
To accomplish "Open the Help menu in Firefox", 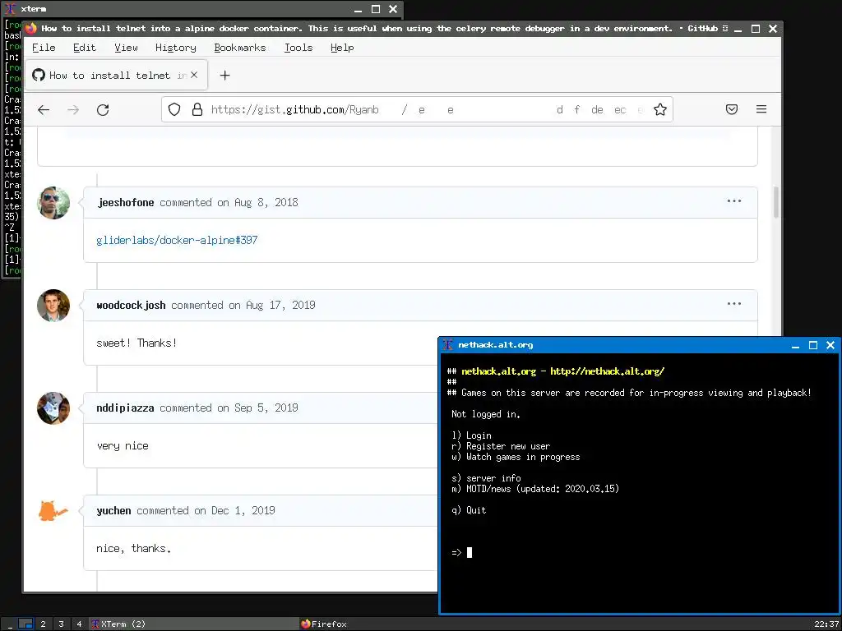I will pyautogui.click(x=342, y=48).
